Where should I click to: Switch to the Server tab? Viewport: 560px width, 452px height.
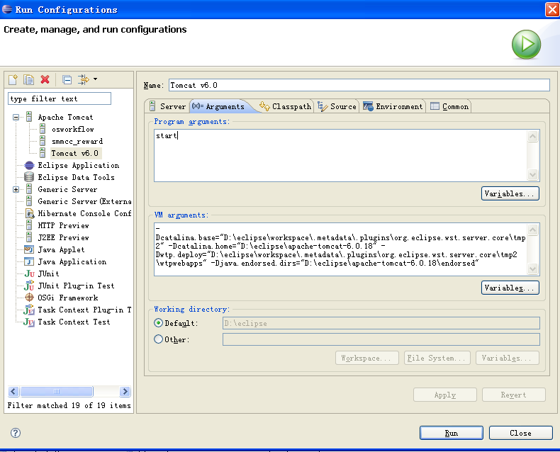167,106
